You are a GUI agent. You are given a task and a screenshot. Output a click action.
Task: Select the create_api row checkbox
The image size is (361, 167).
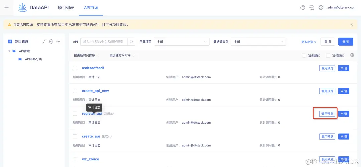point(75,136)
